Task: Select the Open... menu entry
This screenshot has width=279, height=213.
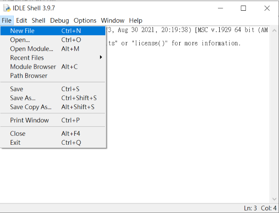Action: 53,40
